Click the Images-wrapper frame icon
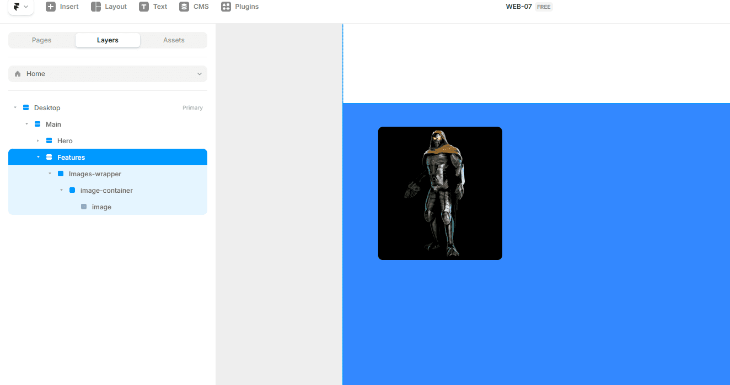Viewport: 730px width, 385px height. pyautogui.click(x=61, y=174)
